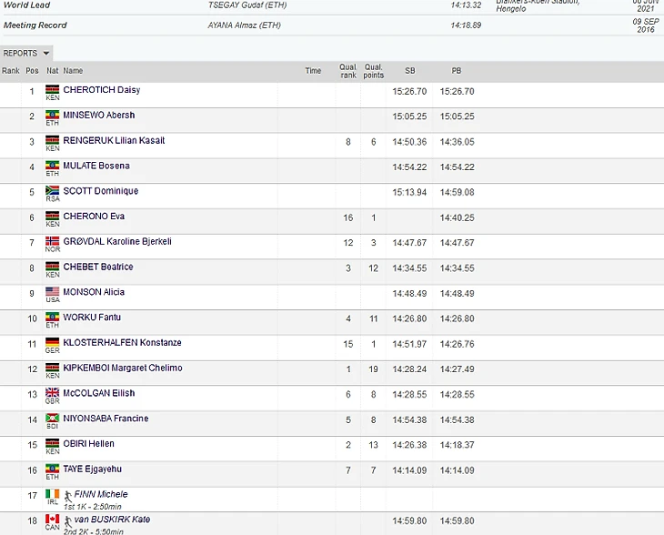Select athlete KIPKEMBOI Margaret Chelimo
This screenshot has height=535, width=664.
pos(122,368)
